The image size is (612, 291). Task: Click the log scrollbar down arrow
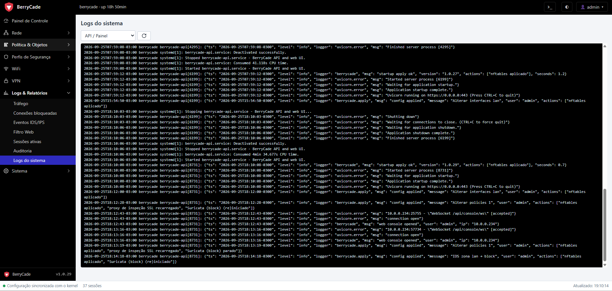(605, 265)
